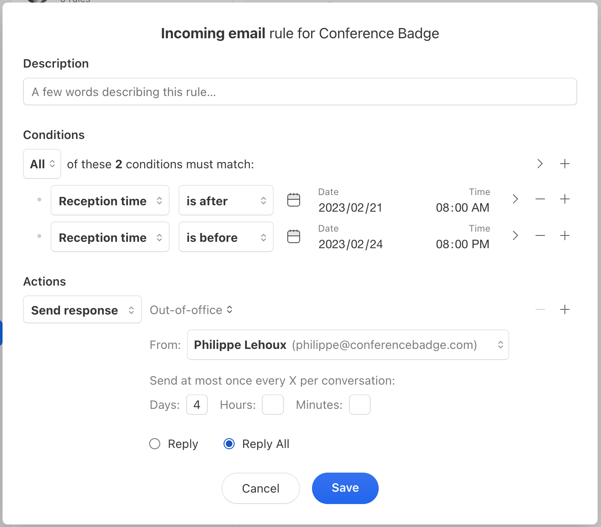Image resolution: width=601 pixels, height=527 pixels.
Task: Click the date value 2023/02/21
Action: 350,207
